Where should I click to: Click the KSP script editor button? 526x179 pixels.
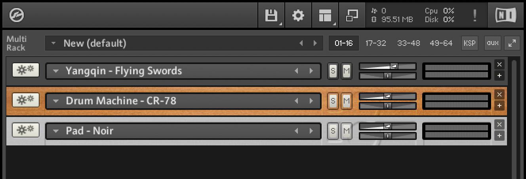(x=469, y=43)
